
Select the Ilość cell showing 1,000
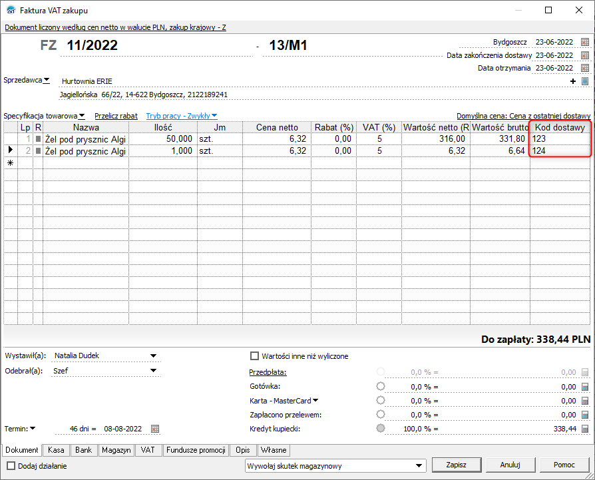pyautogui.click(x=163, y=151)
